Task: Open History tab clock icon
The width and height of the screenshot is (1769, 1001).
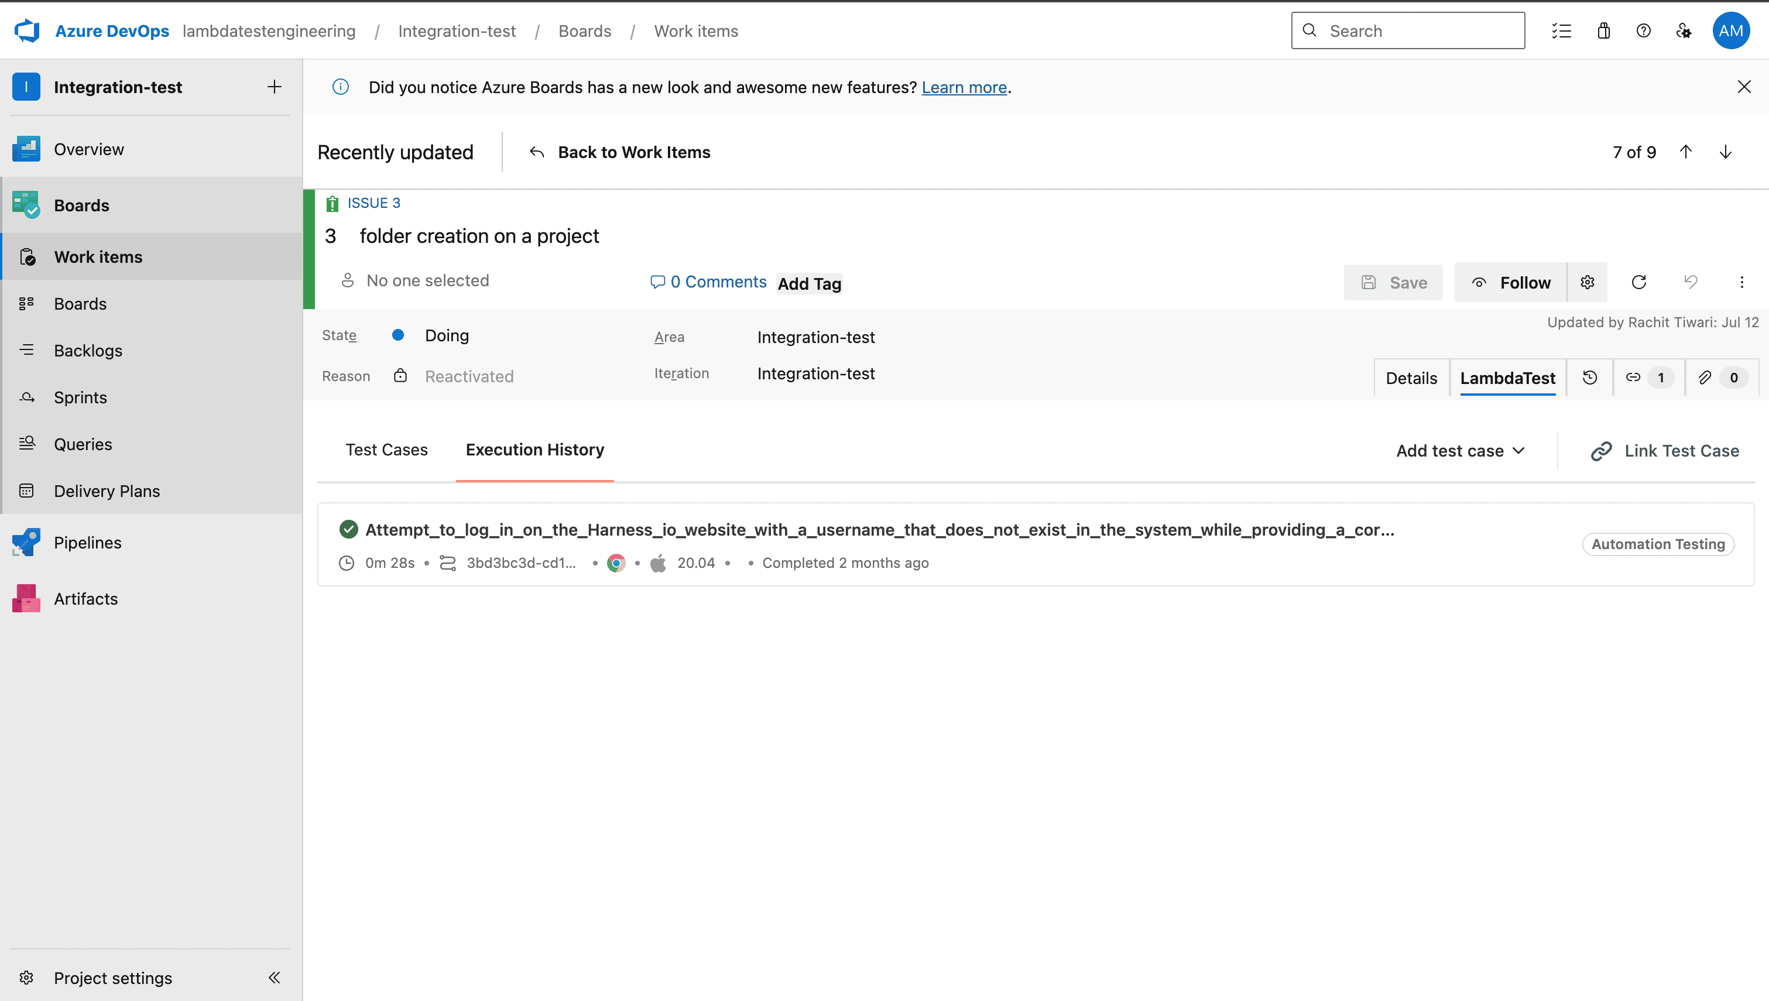Action: tap(1589, 377)
